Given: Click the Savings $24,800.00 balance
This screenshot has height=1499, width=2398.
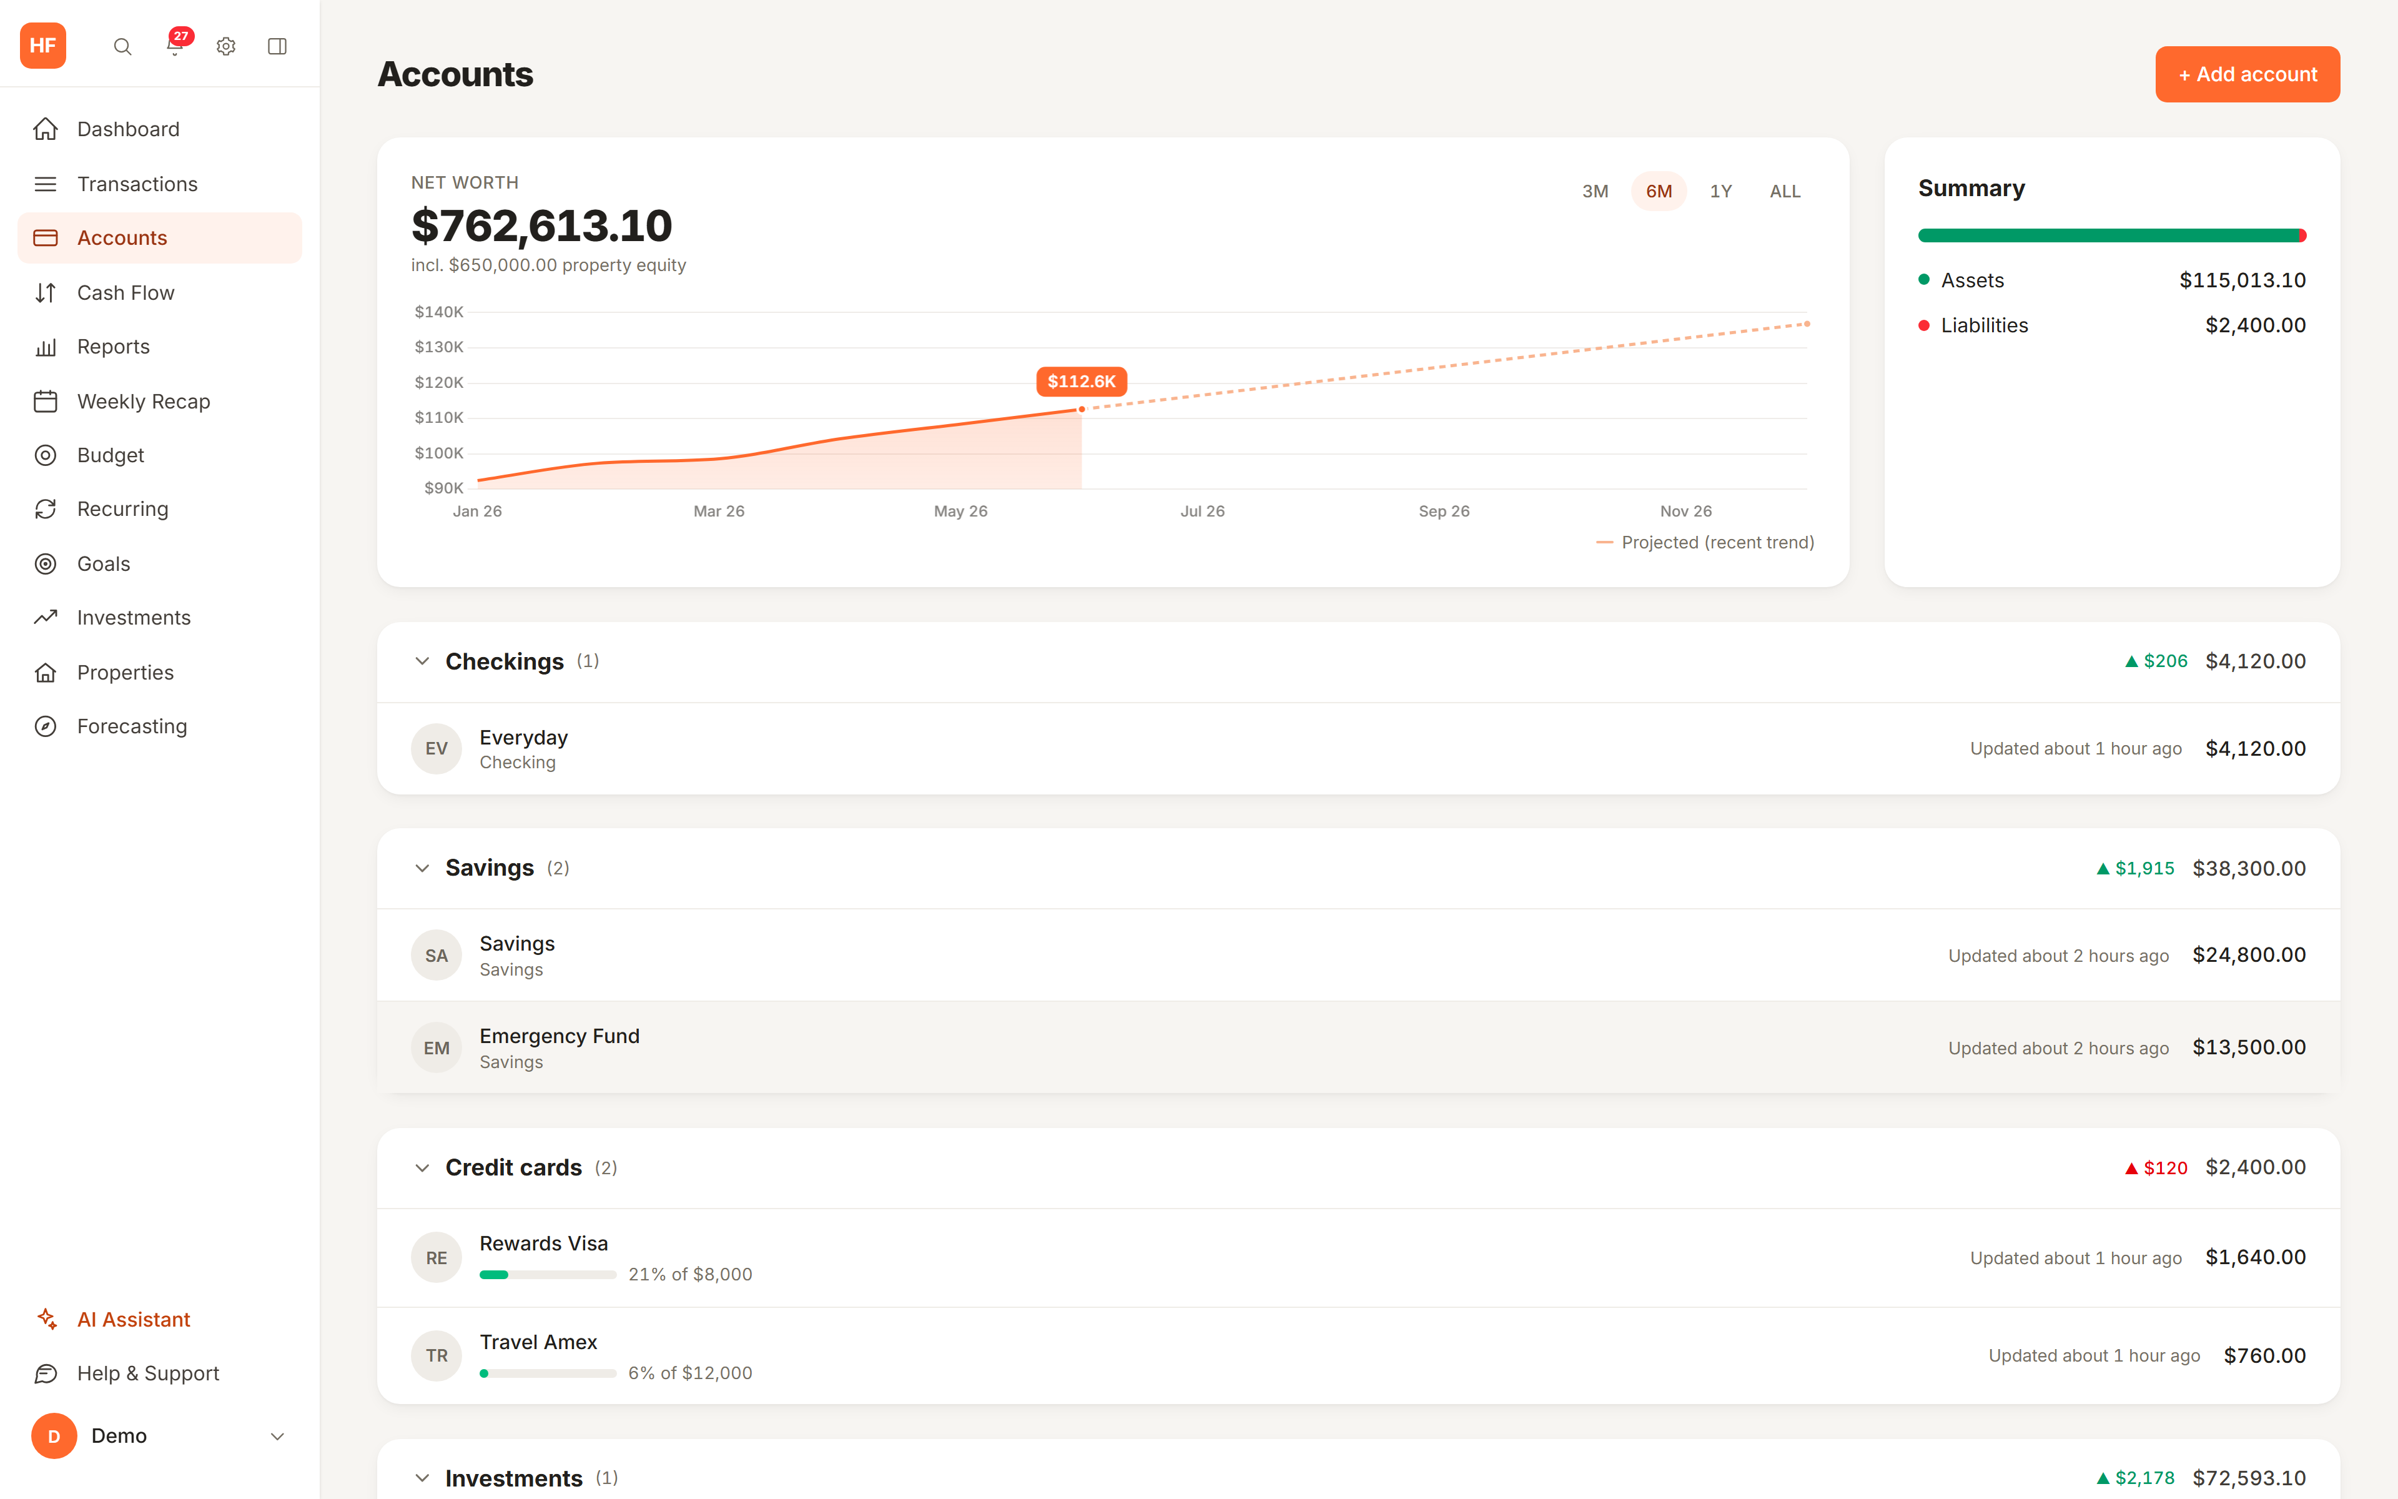Looking at the screenshot, I should [x=2249, y=955].
